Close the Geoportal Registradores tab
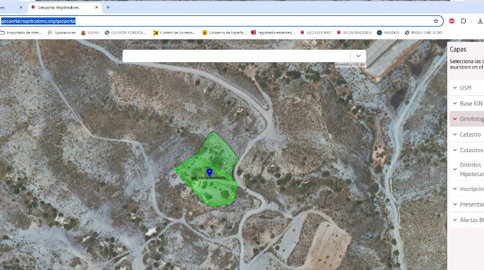Screen dimensions: 484x270 click(x=96, y=7)
